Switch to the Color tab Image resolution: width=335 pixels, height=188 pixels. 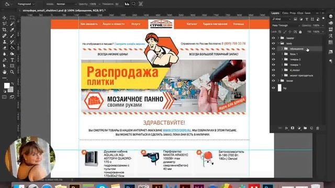[x=285, y=13]
